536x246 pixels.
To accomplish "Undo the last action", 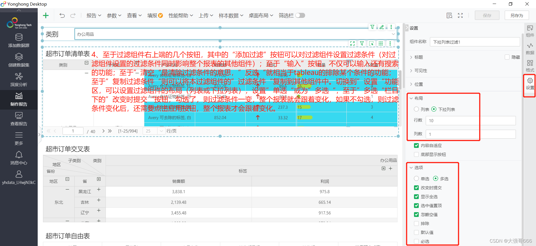I will click(x=62, y=15).
